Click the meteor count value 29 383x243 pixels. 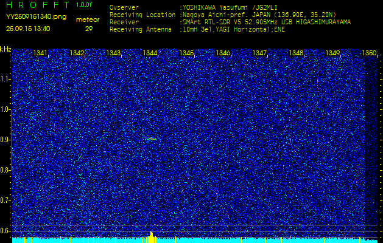(x=89, y=28)
